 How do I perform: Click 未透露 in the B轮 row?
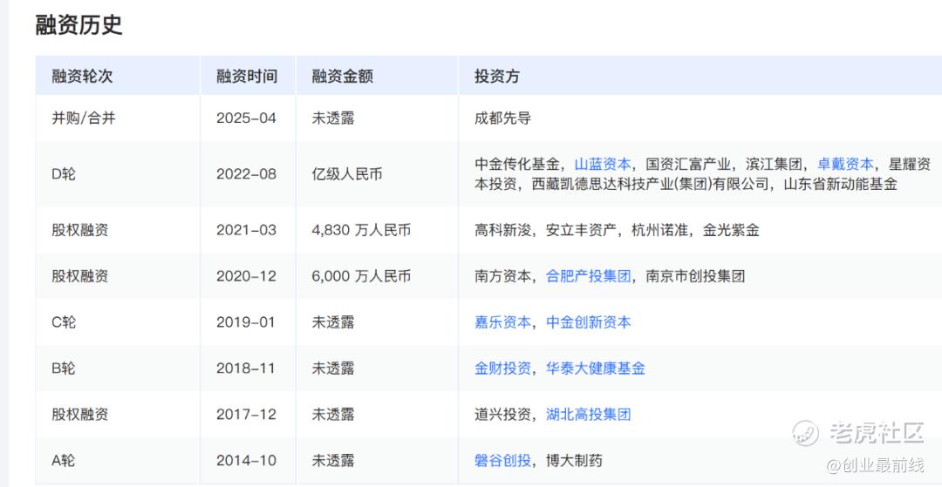[333, 369]
